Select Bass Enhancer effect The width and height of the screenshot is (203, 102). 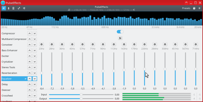coord(9,50)
